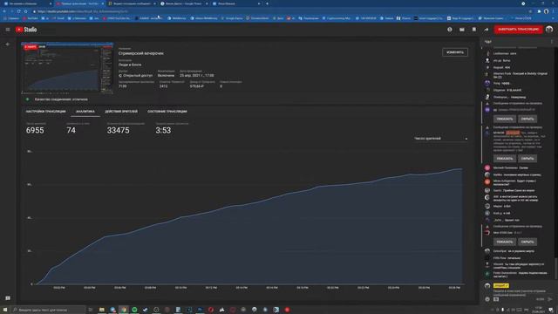Click the browser profile avatar icon
This screenshot has width=558, height=314.
[547, 11]
